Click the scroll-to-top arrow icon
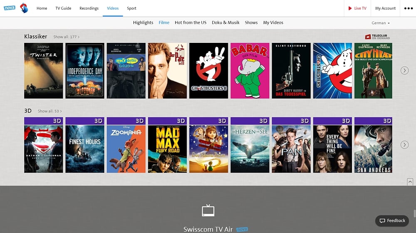The width and height of the screenshot is (416, 233). tap(410, 182)
